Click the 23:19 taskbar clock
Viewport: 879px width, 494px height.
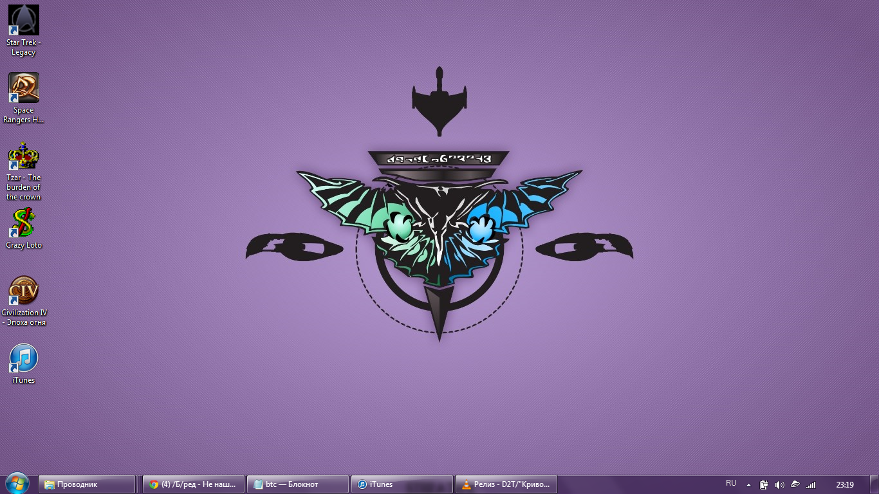pos(845,484)
